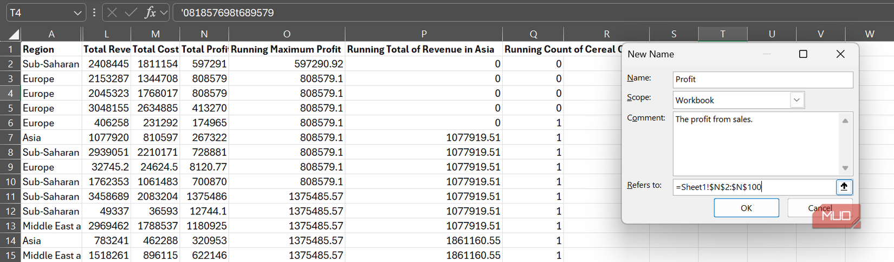The width and height of the screenshot is (894, 262).
Task: Click the collapse dialog icon beside Refers to
Action: pyautogui.click(x=844, y=187)
